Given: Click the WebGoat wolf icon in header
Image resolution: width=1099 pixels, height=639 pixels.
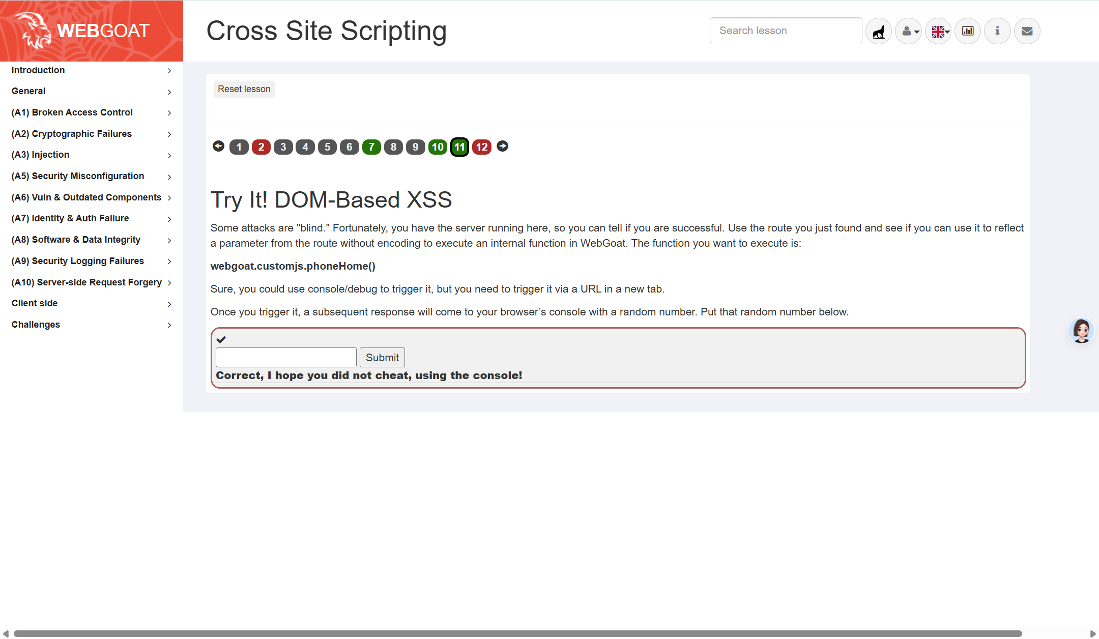Looking at the screenshot, I should click(x=878, y=32).
